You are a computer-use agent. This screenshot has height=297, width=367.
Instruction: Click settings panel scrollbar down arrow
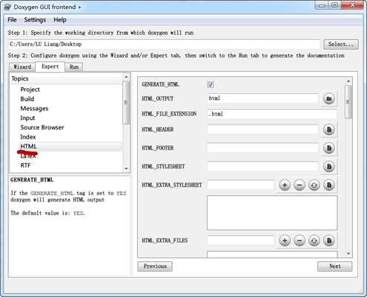pos(348,253)
